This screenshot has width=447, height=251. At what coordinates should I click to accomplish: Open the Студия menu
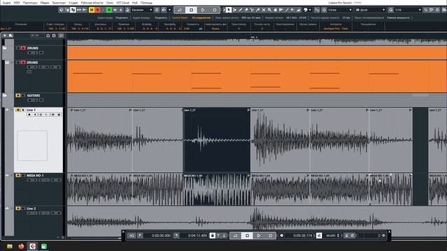click(x=73, y=3)
